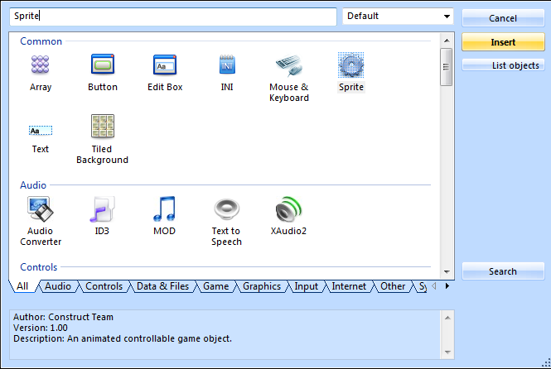Pick the ID3 audio object
Image resolution: width=551 pixels, height=369 pixels.
(x=102, y=209)
